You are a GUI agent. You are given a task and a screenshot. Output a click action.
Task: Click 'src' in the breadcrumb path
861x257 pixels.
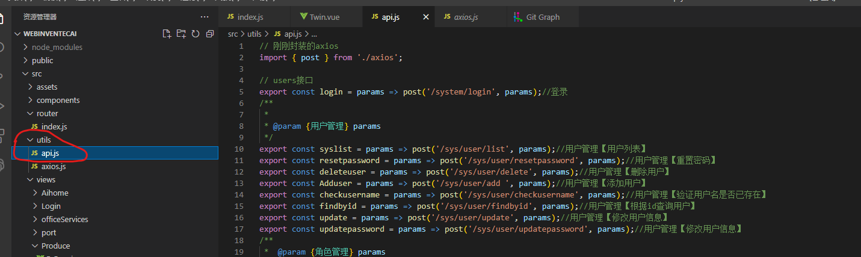(233, 34)
